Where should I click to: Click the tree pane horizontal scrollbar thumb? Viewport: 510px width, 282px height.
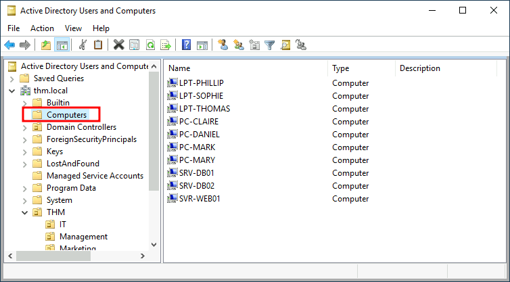(x=53, y=256)
